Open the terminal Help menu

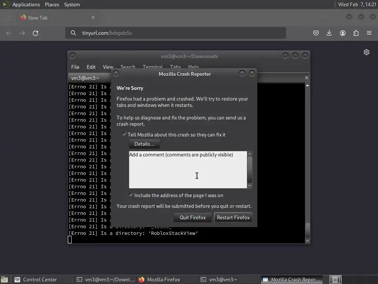pos(193,67)
